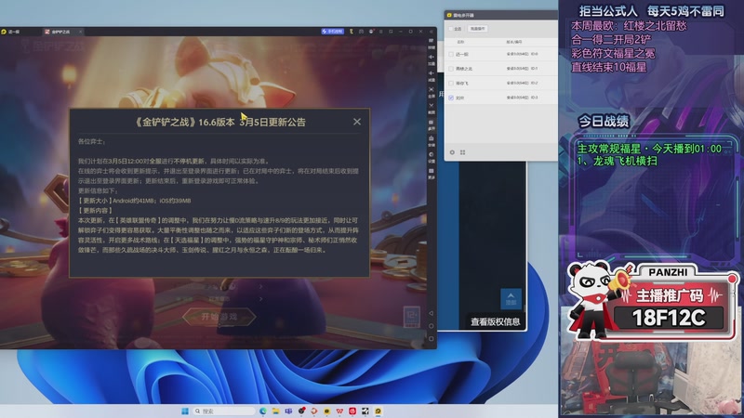Click the 减量 volume down sidebar icon

(x=431, y=76)
